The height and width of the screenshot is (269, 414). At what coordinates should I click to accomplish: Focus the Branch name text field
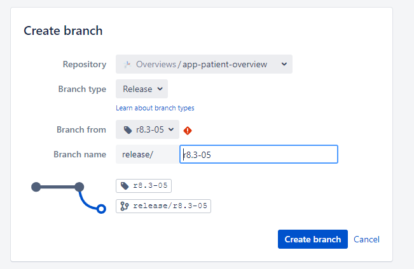point(259,154)
